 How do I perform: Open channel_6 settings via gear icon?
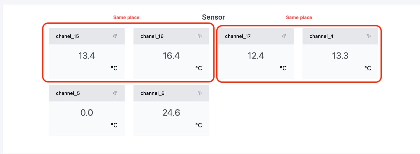coord(200,93)
